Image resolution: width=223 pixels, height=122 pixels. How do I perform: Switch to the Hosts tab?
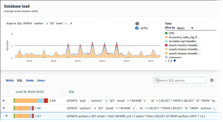(30, 81)
